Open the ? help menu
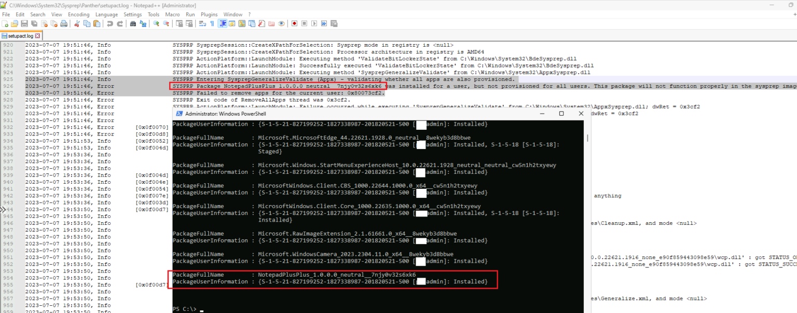Viewport: 797px width, 313px height. (249, 15)
